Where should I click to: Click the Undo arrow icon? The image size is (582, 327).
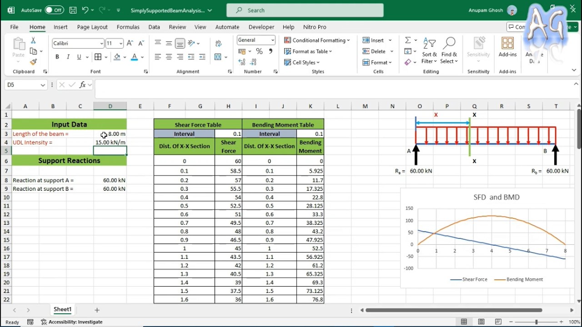[x=85, y=10]
